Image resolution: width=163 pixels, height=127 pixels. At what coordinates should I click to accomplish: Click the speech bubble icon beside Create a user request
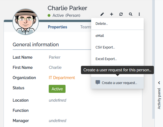(x=98, y=82)
